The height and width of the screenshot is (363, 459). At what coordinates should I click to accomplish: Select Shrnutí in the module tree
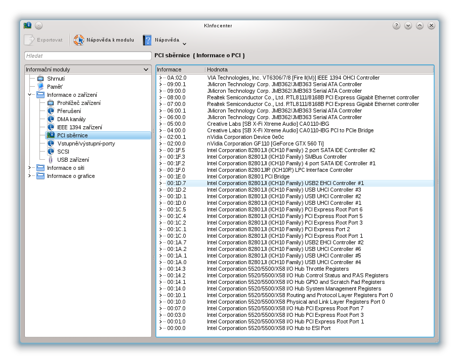point(56,79)
